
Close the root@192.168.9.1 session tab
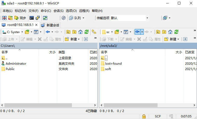[x=36, y=25]
